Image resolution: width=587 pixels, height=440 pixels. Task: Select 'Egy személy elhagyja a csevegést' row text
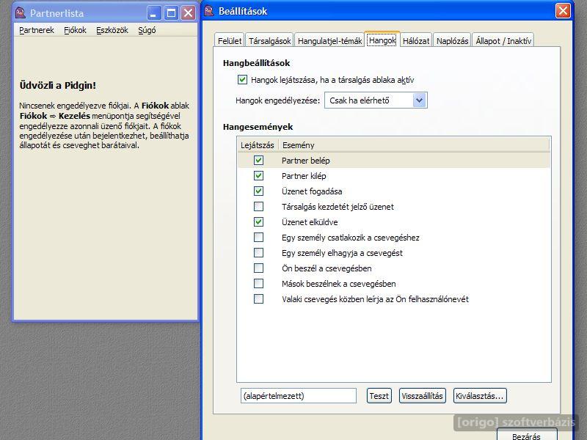click(342, 253)
